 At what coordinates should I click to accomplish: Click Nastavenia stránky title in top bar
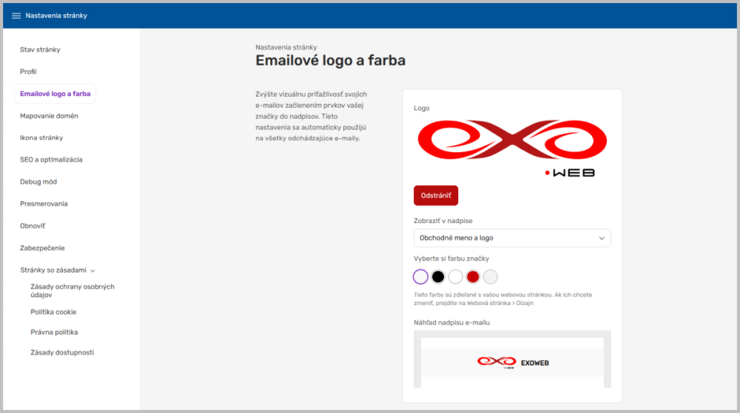[x=56, y=16]
